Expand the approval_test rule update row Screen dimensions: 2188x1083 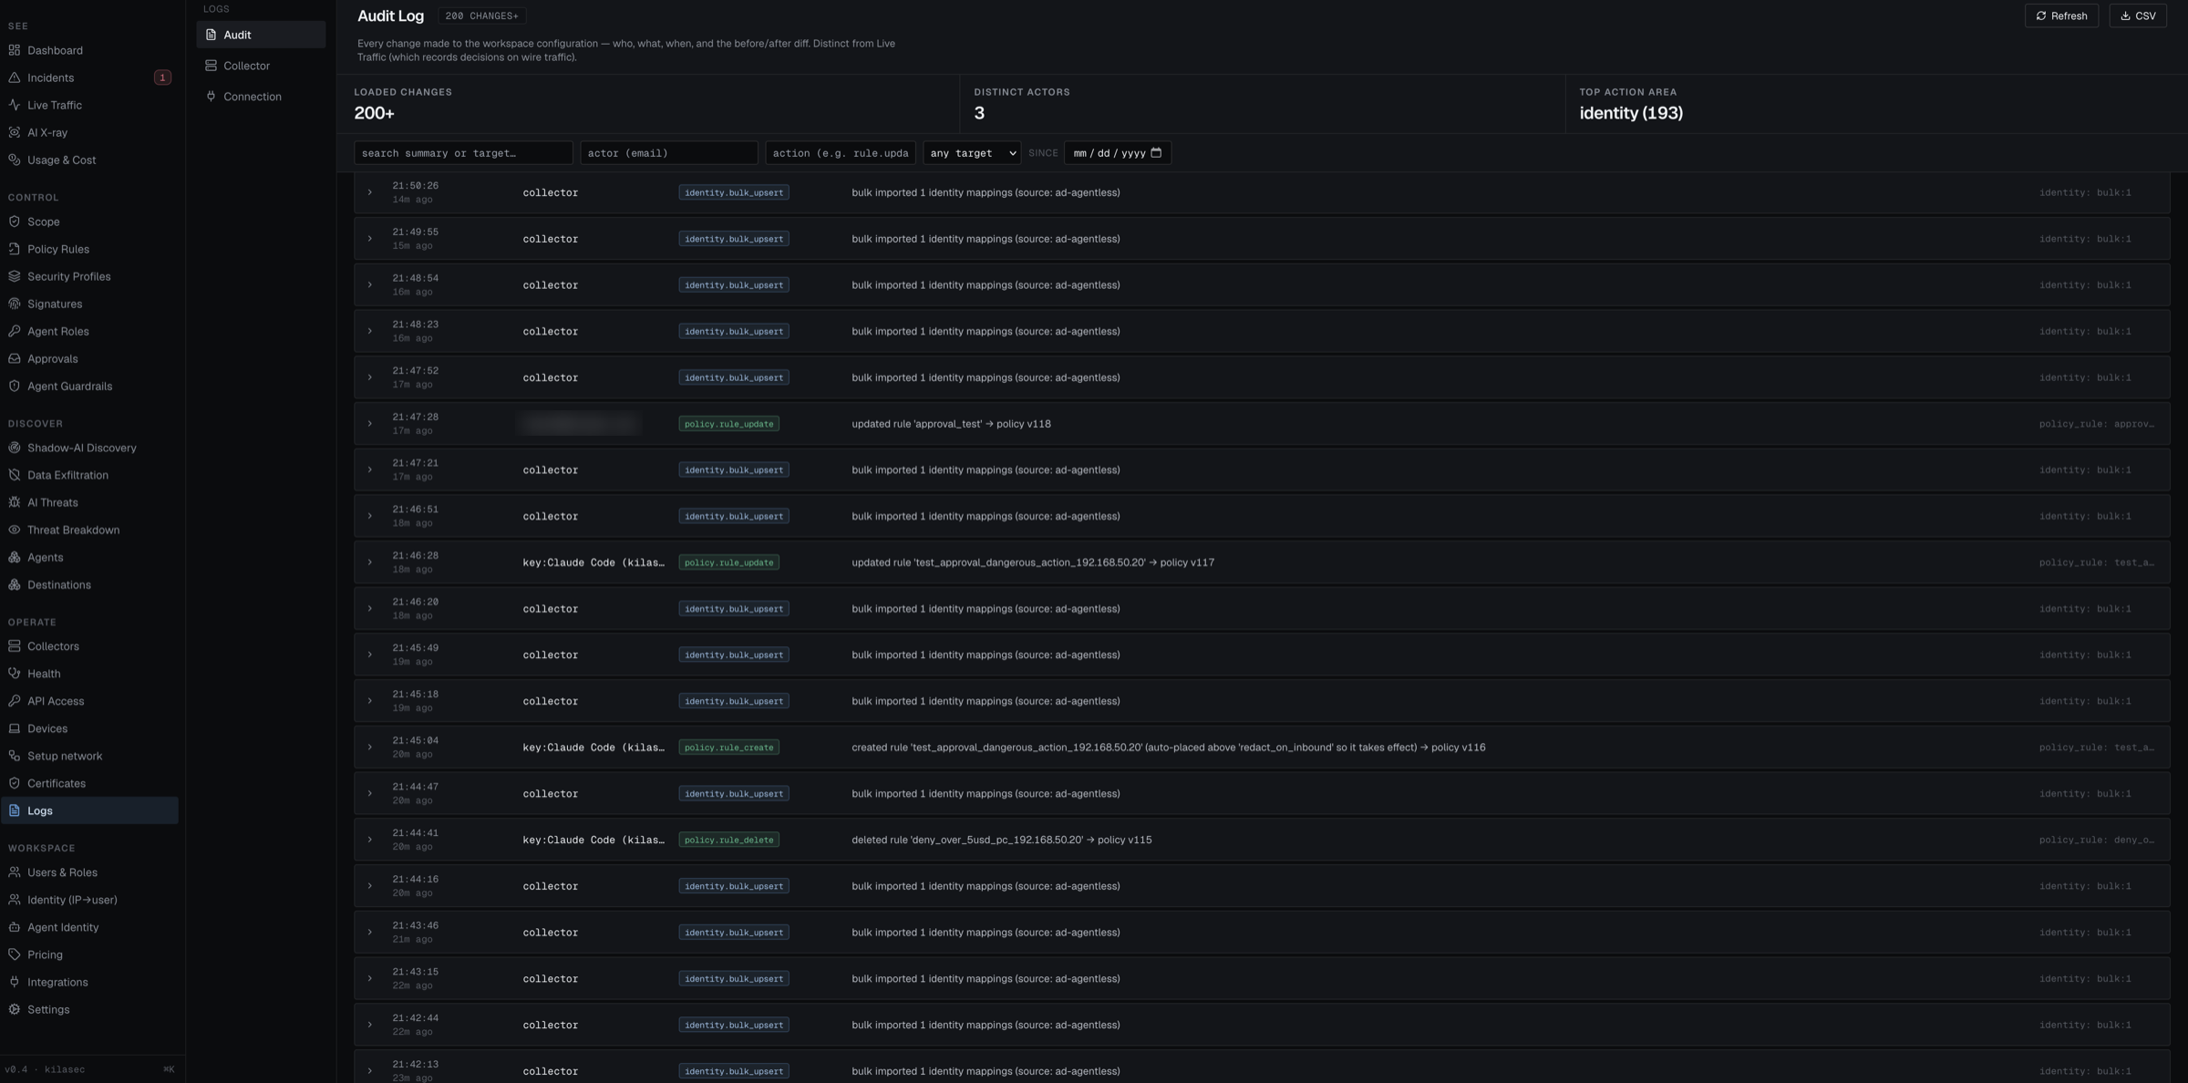tap(369, 424)
